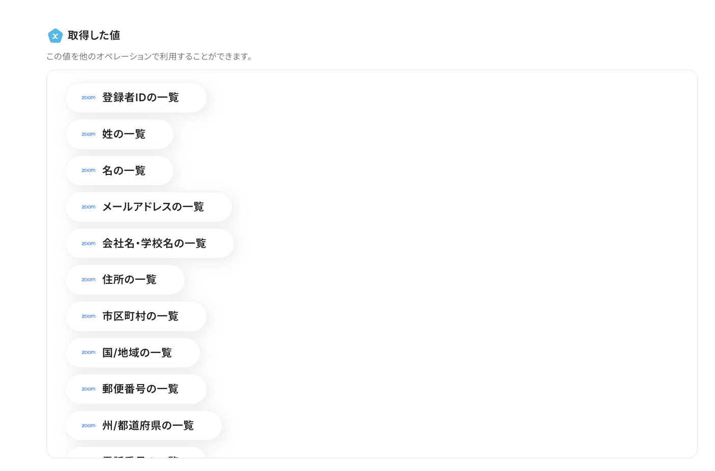715x471 pixels.
Task: Click zoom logo on 姓の一覧 chip
Action: tap(88, 134)
